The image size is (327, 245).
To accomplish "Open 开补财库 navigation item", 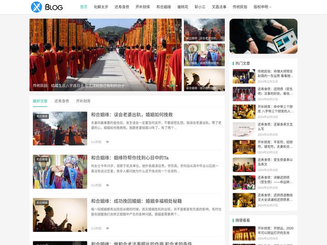I will click(x=143, y=7).
